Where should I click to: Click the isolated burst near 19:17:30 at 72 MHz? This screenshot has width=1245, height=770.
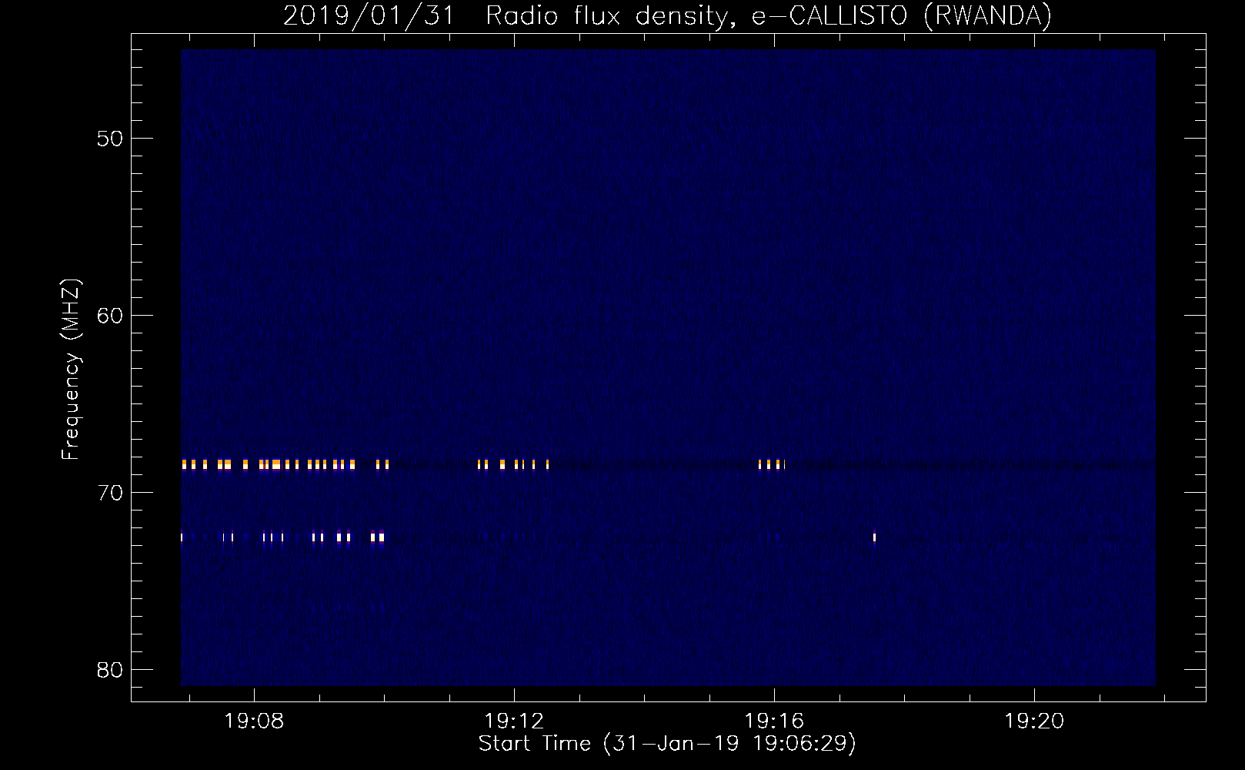[x=874, y=537]
